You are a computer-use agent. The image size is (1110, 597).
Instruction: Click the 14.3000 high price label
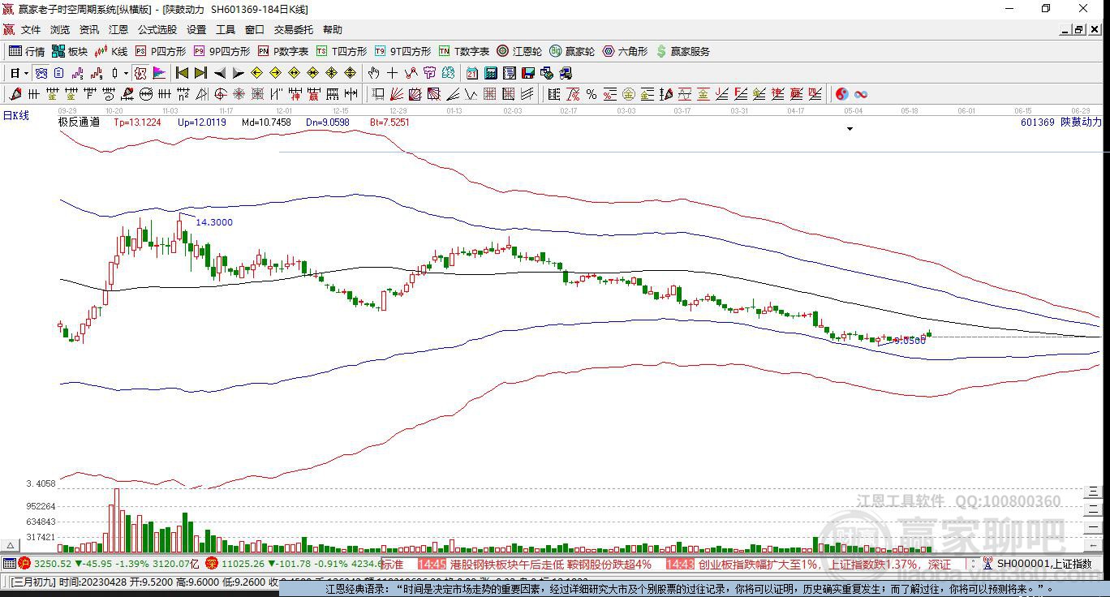coord(214,222)
